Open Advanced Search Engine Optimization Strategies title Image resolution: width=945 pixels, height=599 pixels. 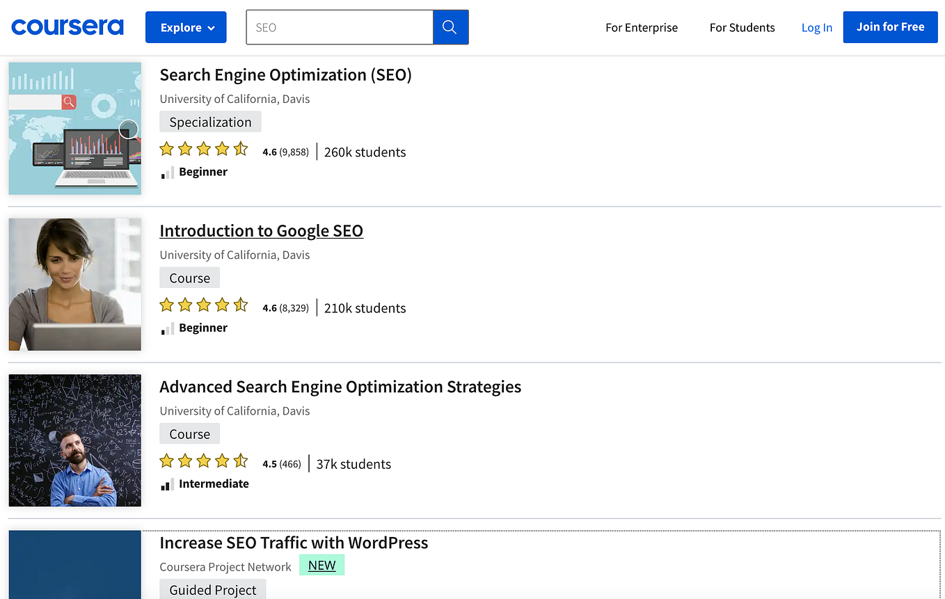[x=340, y=387]
